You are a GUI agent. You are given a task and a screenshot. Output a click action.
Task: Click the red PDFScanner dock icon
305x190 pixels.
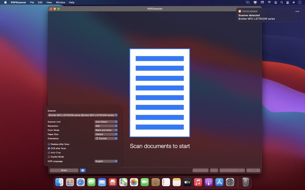coord(113,182)
